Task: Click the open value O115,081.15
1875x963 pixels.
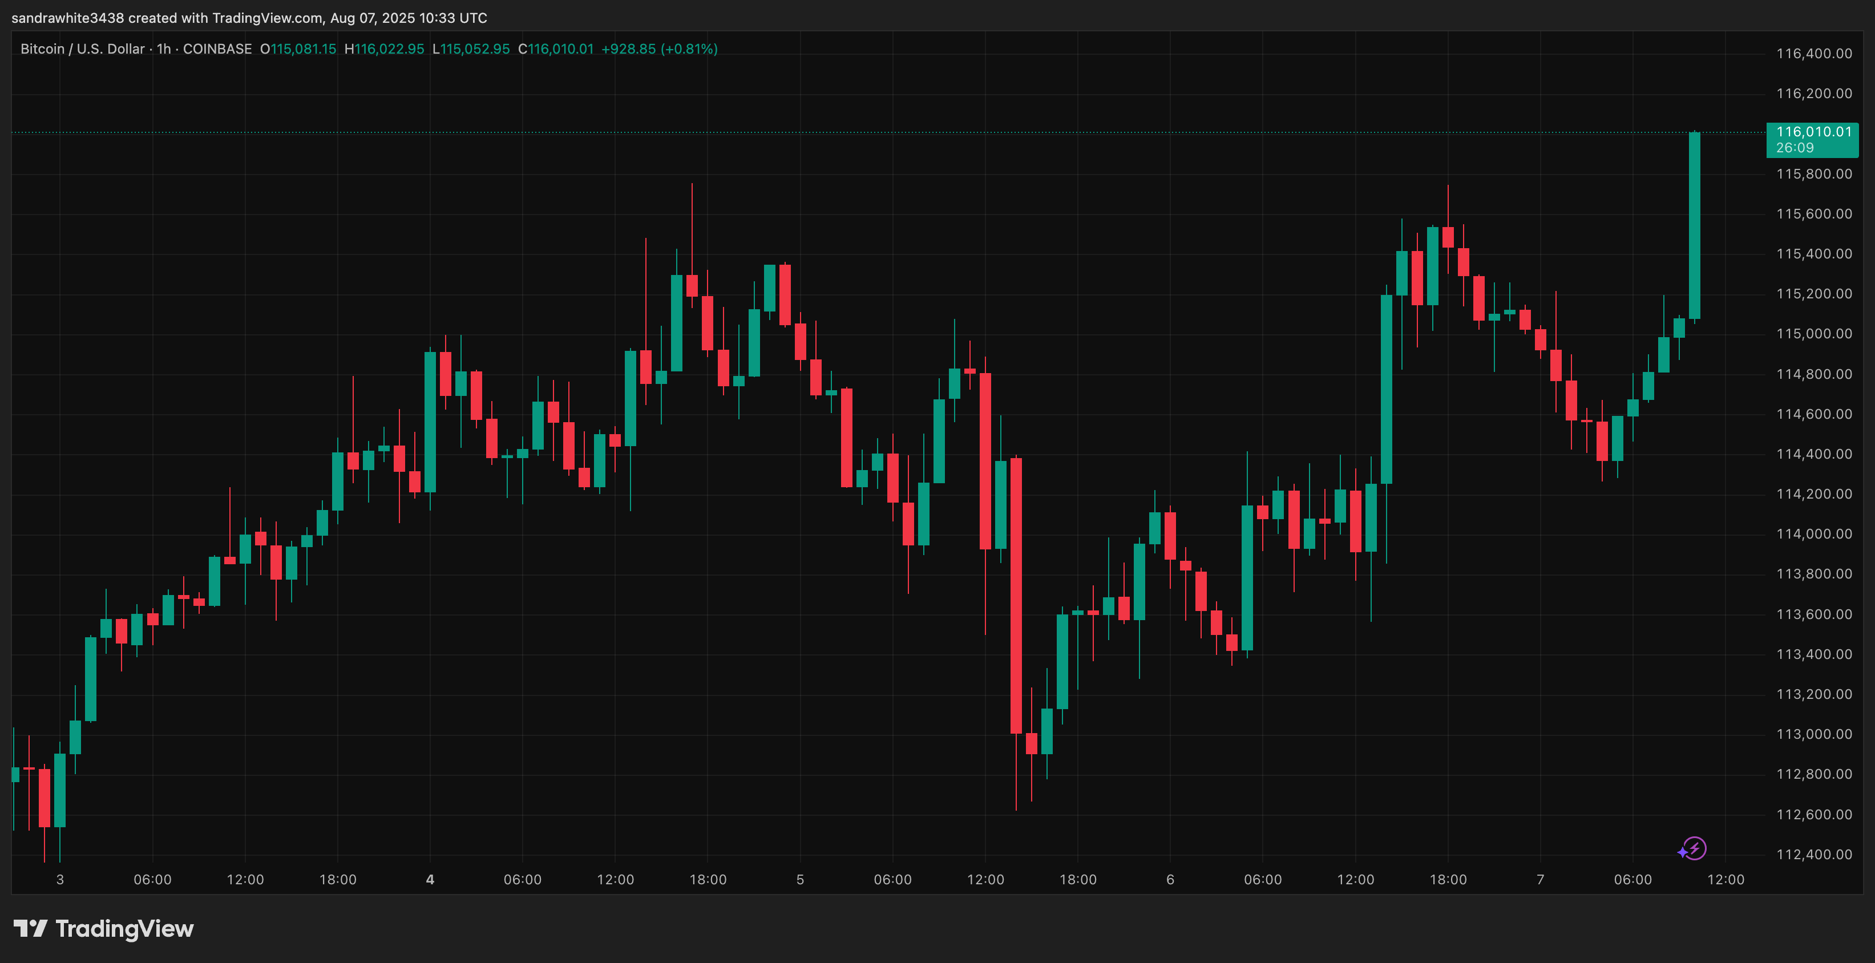Action: click(298, 48)
